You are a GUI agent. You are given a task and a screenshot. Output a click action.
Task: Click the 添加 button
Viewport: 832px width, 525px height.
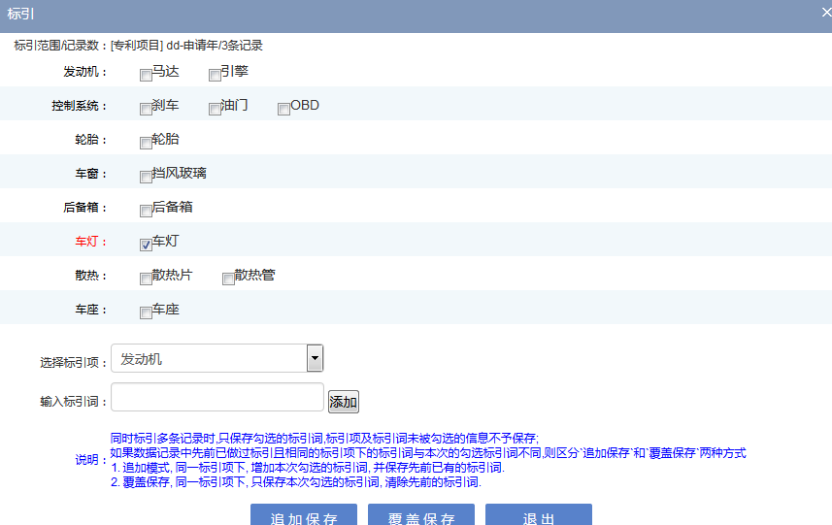(x=344, y=402)
